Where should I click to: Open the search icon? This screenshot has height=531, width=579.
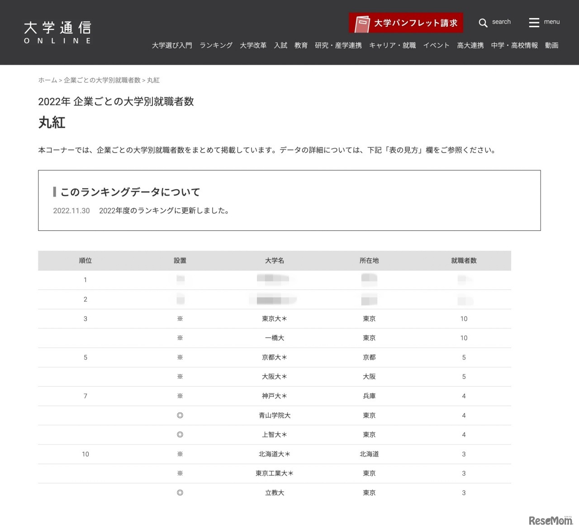point(483,23)
